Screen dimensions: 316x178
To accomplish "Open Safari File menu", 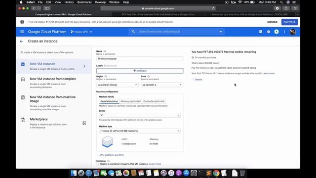I will tap(40, 2).
